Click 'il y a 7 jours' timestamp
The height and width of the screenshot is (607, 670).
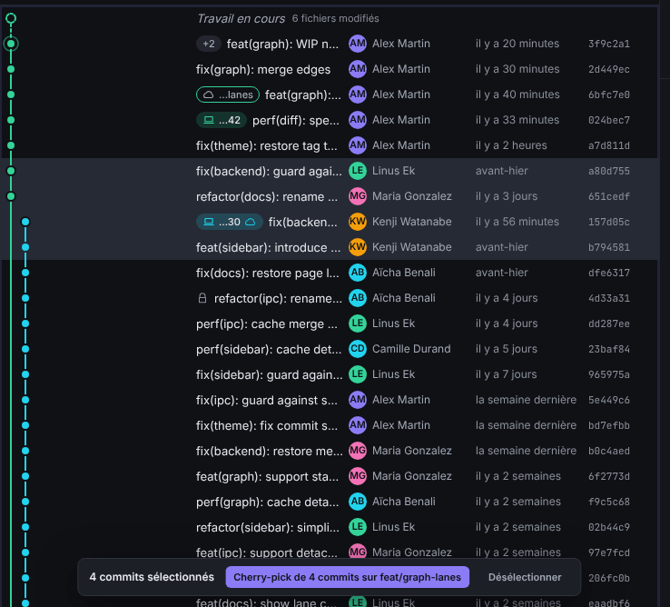click(506, 374)
